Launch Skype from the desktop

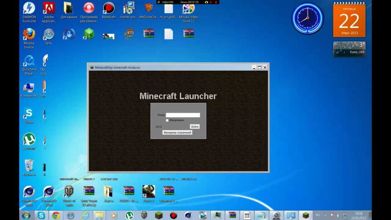tap(29, 116)
